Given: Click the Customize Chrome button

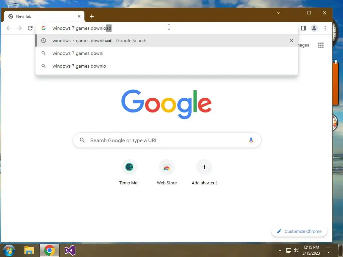Looking at the screenshot, I should click(x=299, y=232).
